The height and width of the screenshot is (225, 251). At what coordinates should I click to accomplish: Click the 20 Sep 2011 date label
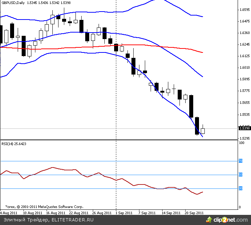pyautogui.click(x=195, y=213)
